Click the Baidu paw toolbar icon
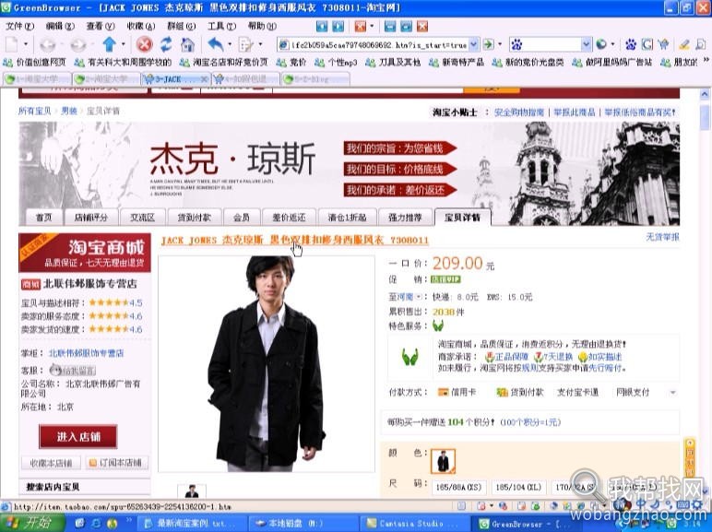The width and height of the screenshot is (712, 532). coord(631,44)
